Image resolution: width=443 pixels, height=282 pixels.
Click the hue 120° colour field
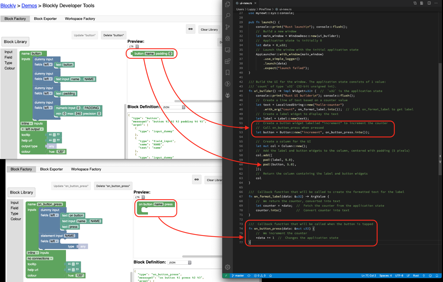[x=60, y=152]
